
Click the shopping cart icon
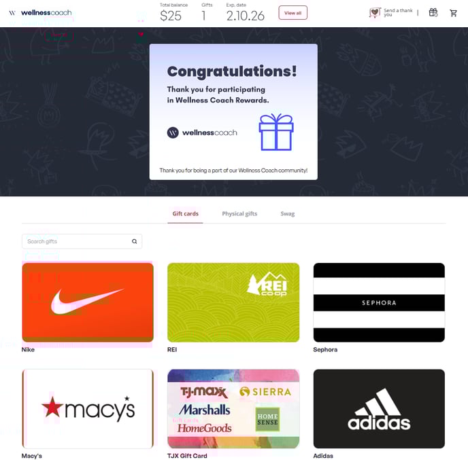453,13
